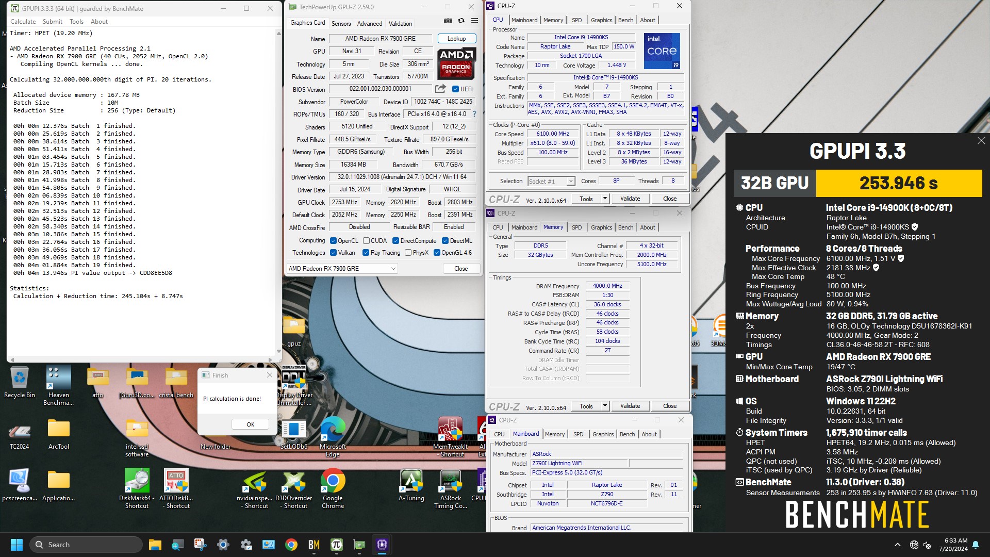Select the Microsoft Edge desktop icon
The image size is (990, 557).
pos(333,437)
